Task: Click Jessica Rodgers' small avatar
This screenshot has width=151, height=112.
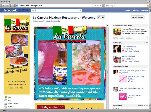Action: (116, 72)
